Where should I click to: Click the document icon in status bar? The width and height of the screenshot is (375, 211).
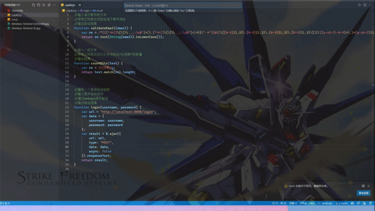364,203
